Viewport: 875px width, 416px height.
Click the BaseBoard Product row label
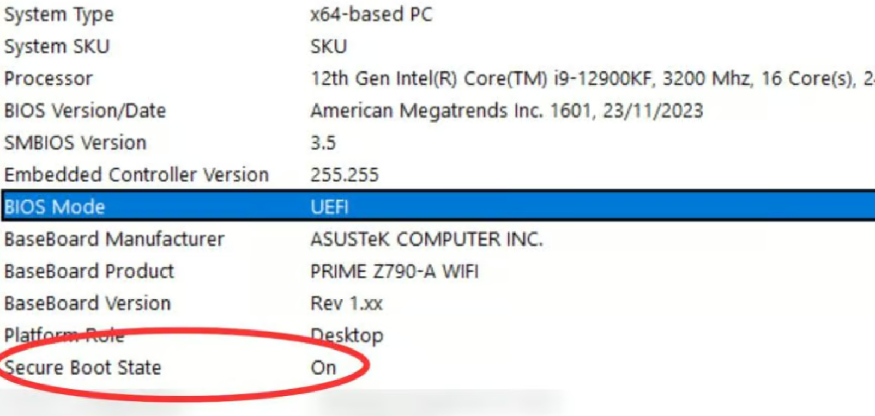click(89, 271)
